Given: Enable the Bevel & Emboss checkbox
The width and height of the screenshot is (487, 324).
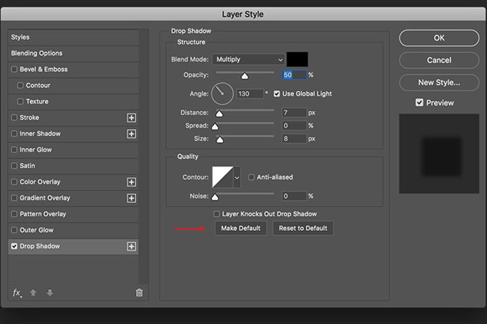Looking at the screenshot, I should tap(14, 69).
